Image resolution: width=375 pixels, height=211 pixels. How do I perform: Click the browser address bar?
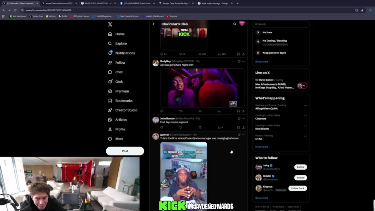187,10
